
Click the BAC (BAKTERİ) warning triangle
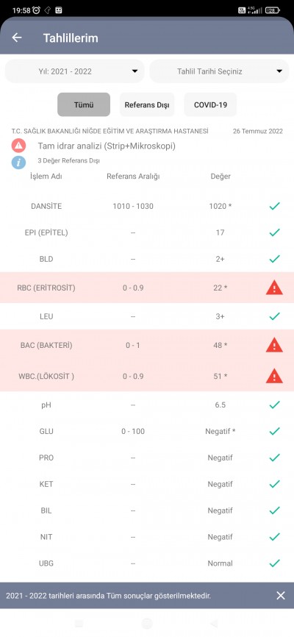pyautogui.click(x=274, y=345)
